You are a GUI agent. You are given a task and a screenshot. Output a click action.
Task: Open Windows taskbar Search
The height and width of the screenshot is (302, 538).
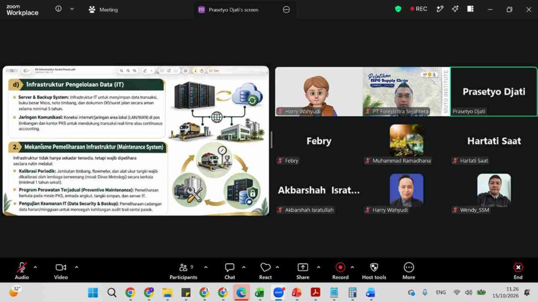click(x=111, y=293)
